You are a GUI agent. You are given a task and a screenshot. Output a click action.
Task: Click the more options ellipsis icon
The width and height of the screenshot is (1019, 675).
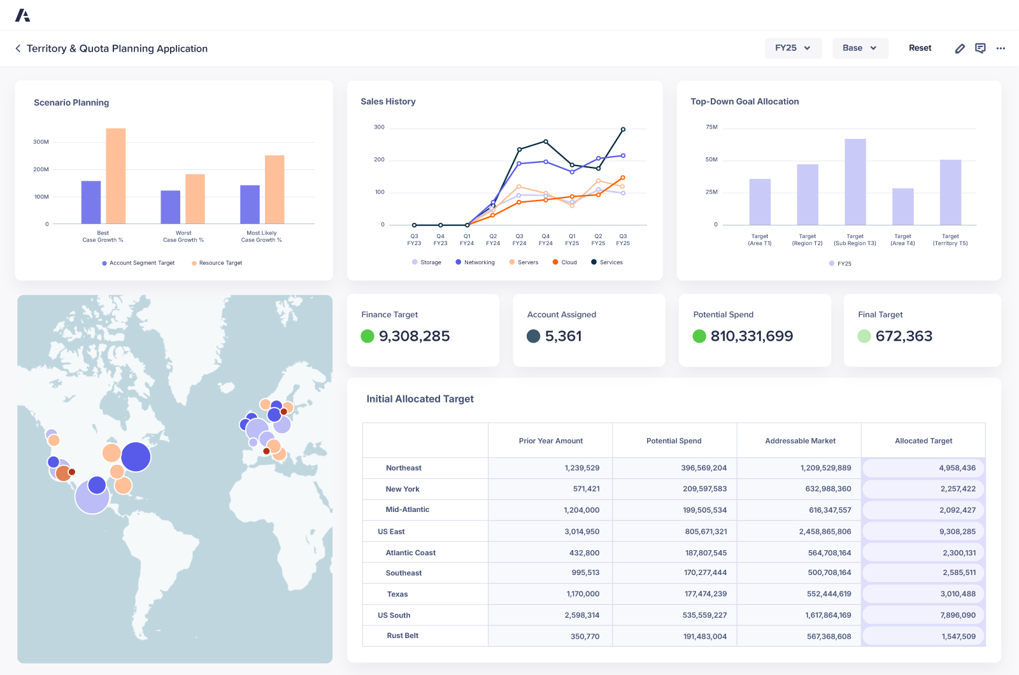coord(1001,48)
